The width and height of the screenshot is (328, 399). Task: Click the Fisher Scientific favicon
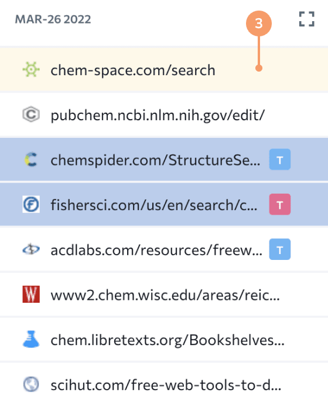click(x=31, y=204)
